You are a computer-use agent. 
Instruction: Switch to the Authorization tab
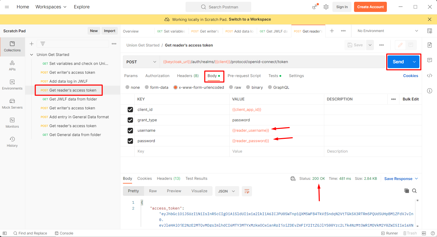(x=157, y=76)
